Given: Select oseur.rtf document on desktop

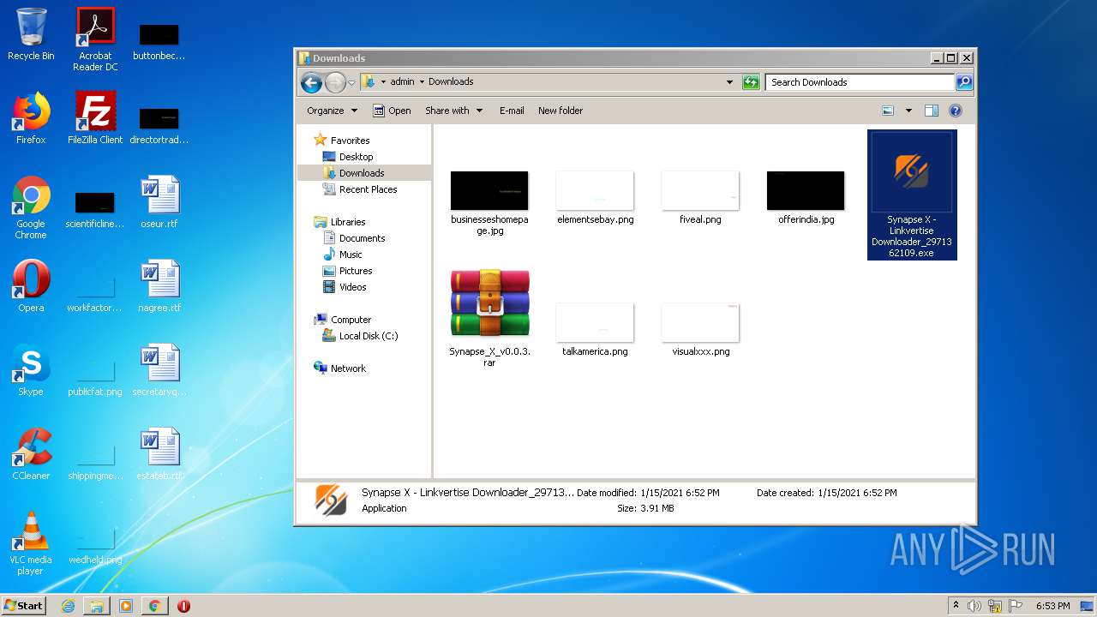Looking at the screenshot, I should 159,202.
